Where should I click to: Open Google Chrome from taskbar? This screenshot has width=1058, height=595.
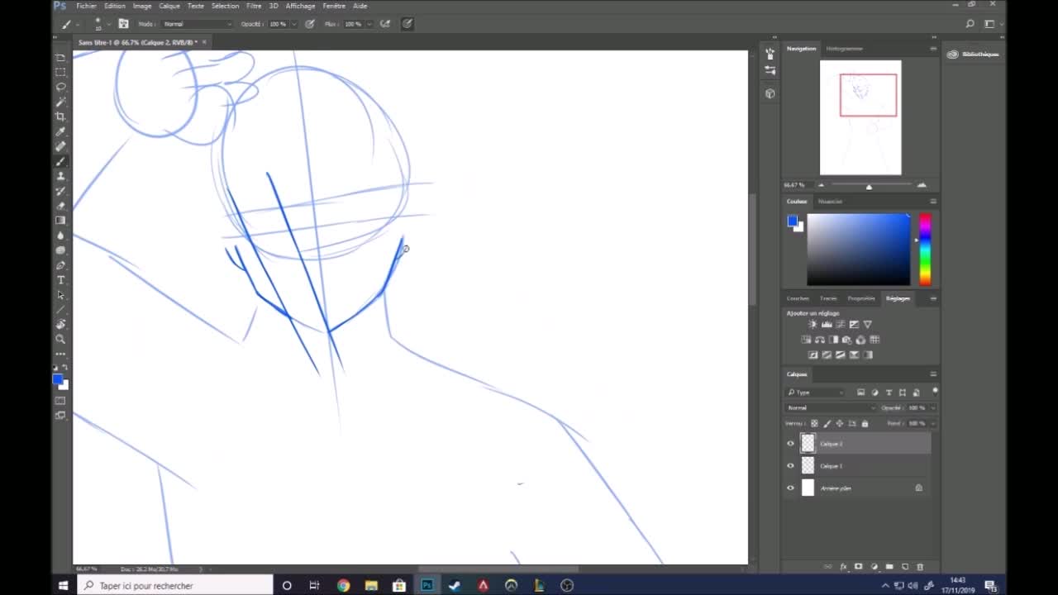[x=343, y=586]
